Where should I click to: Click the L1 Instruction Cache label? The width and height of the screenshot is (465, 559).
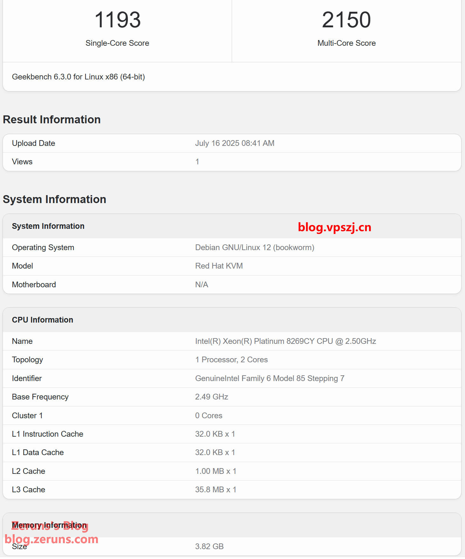point(48,434)
